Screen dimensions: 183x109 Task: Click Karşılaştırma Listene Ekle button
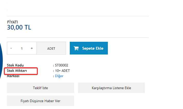tap(111, 88)
